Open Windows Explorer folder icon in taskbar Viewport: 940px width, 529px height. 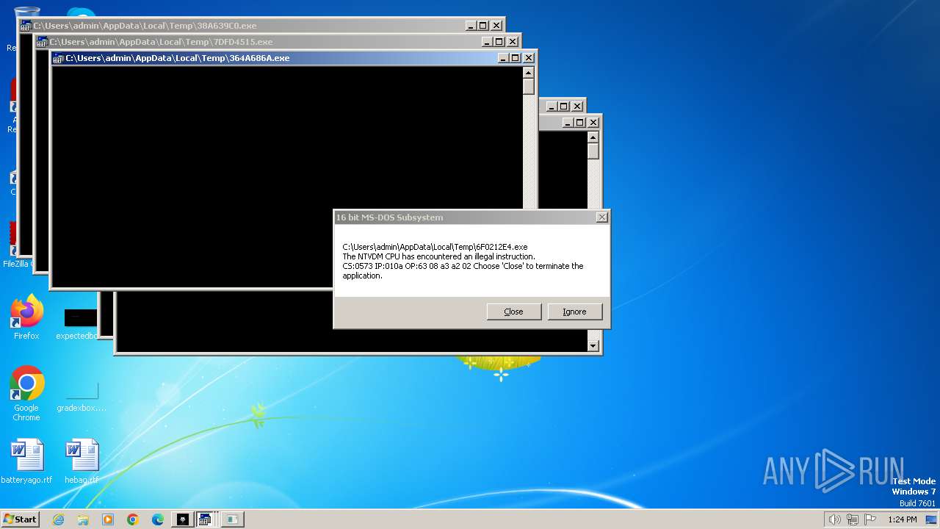point(83,519)
